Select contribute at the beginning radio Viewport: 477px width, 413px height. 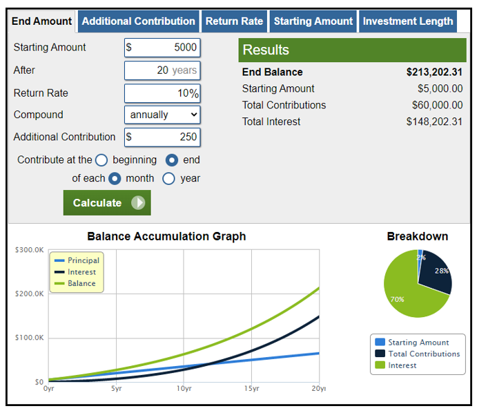[x=101, y=160]
